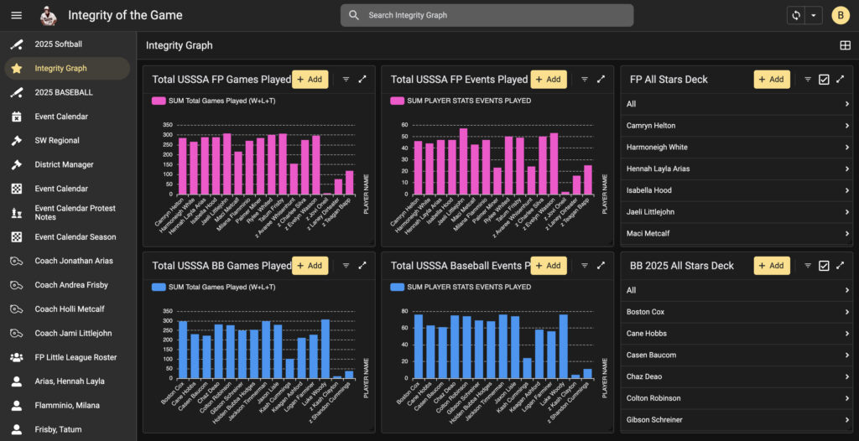Toggle the checkbox on FP All Stars Deck
Viewport: 859px width, 441px height.
point(824,80)
